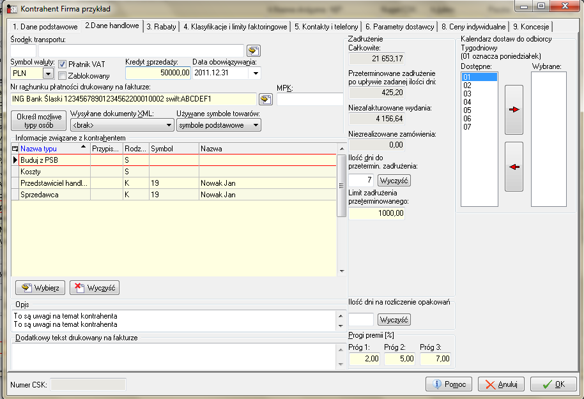This screenshot has height=399, width=584.
Task: Click the Próg 1 value field
Action: [364, 359]
